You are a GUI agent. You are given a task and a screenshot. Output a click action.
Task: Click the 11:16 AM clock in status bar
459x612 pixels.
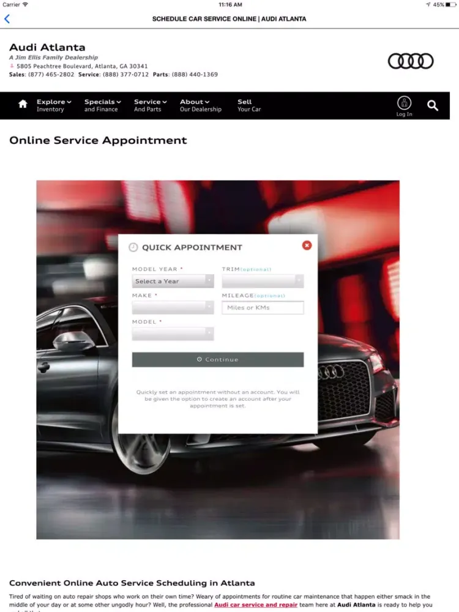click(x=230, y=5)
